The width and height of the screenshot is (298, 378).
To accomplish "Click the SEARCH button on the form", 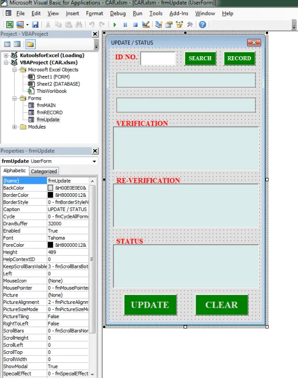I will [200, 58].
